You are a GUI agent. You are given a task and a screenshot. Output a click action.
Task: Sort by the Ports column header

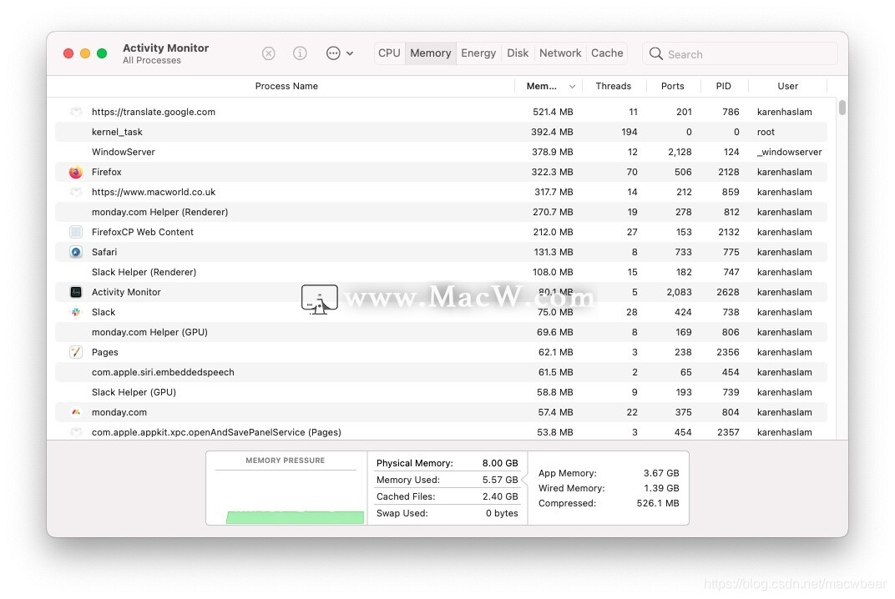click(x=672, y=86)
